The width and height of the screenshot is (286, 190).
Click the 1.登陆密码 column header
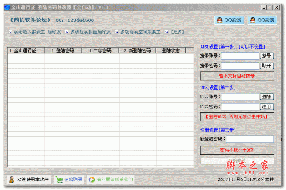click(x=63, y=51)
